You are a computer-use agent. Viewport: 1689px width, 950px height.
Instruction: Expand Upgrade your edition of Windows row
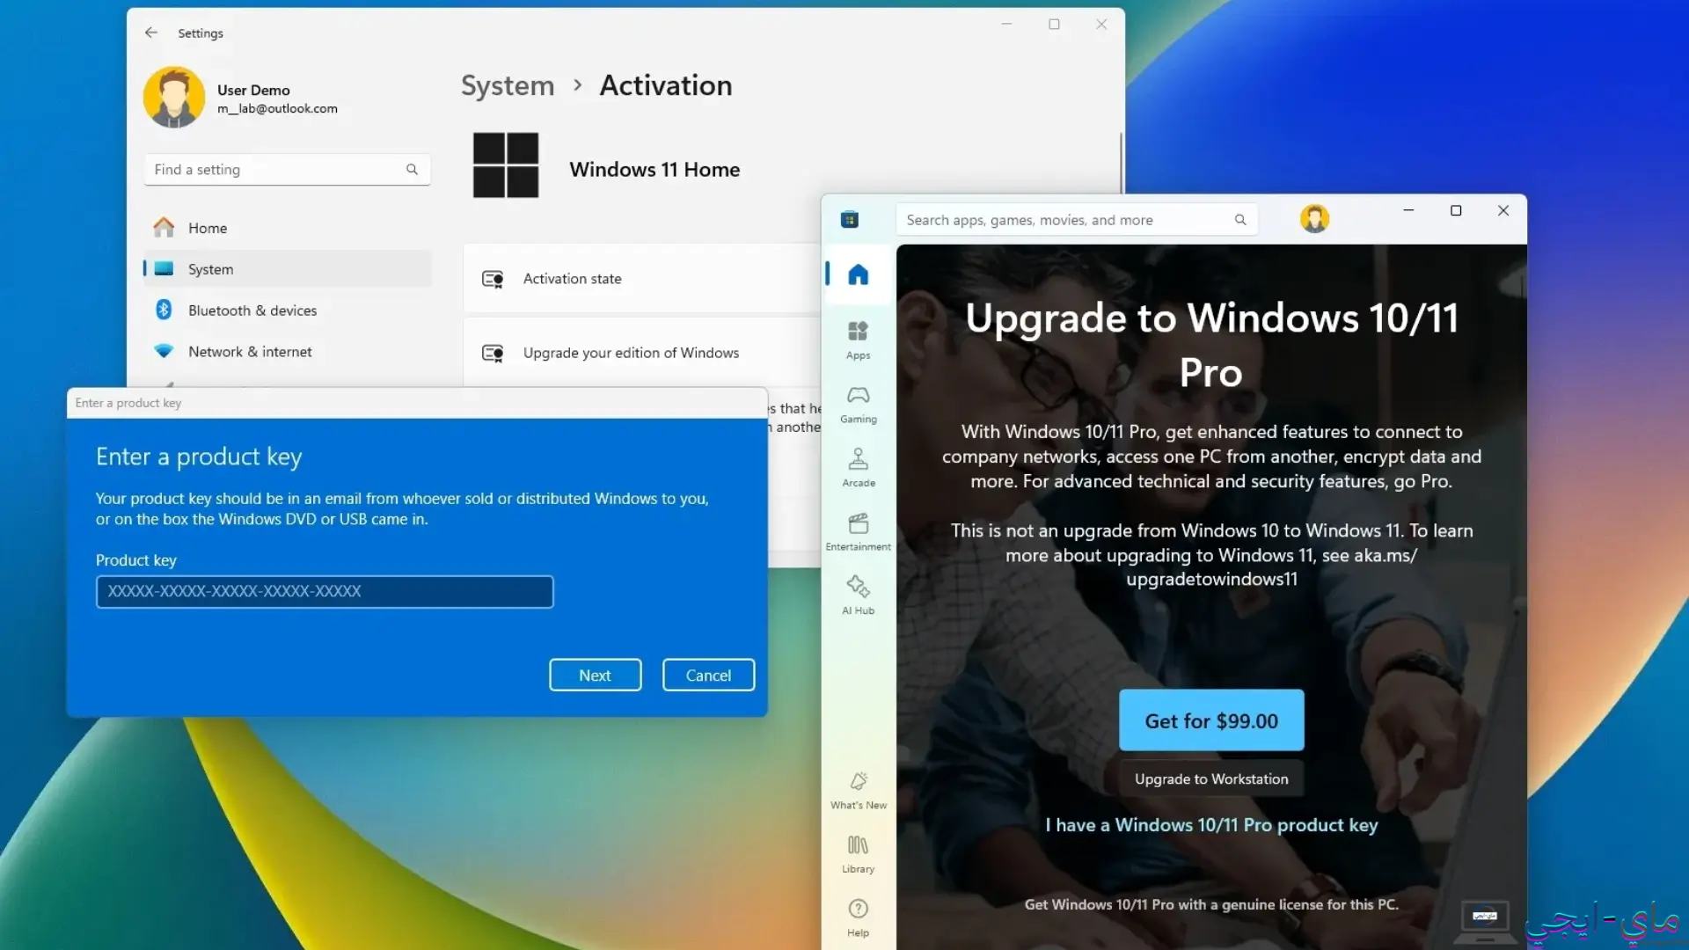642,353
